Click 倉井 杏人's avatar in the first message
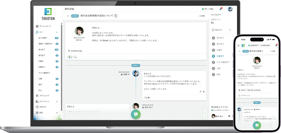The width and height of the screenshot is (281, 133). [x=79, y=31]
